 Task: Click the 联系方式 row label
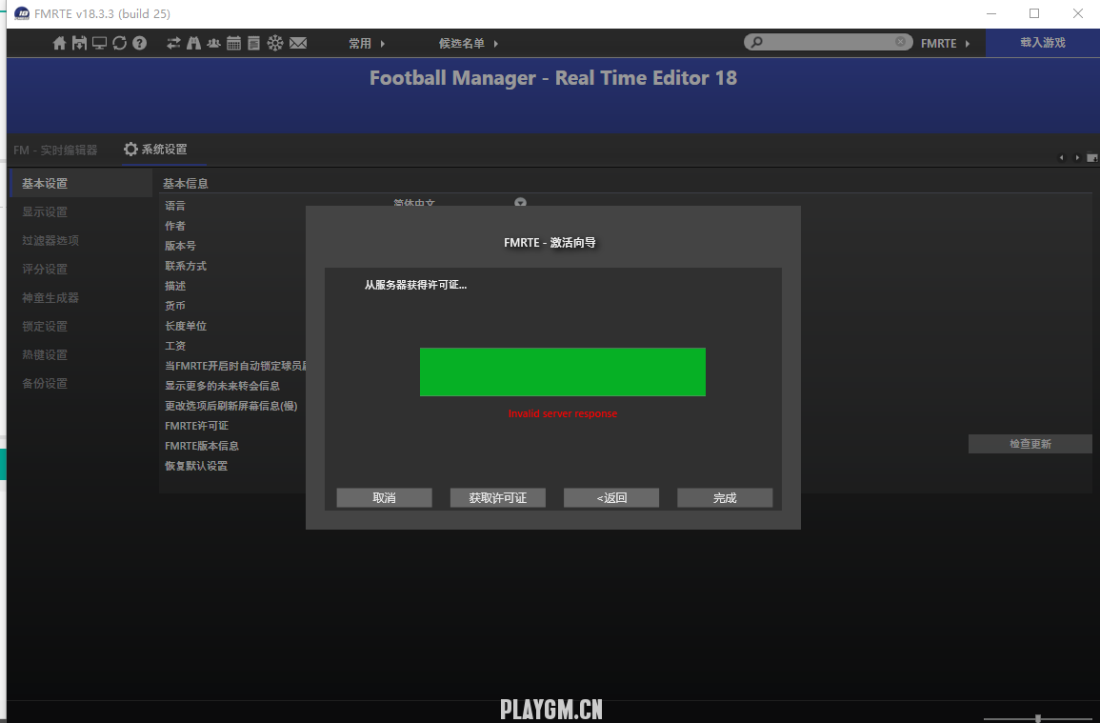click(x=186, y=266)
